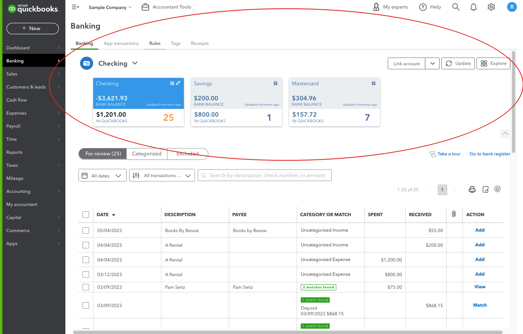523x334 pixels.
Task: Open the settings gear in header
Action: click(x=491, y=7)
